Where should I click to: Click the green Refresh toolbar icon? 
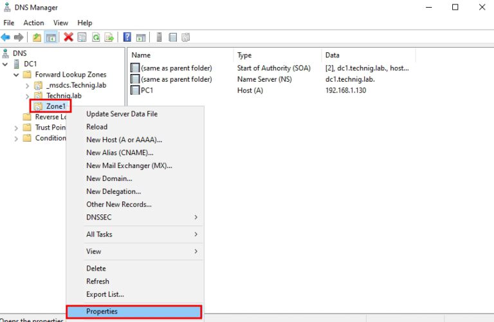(96, 37)
